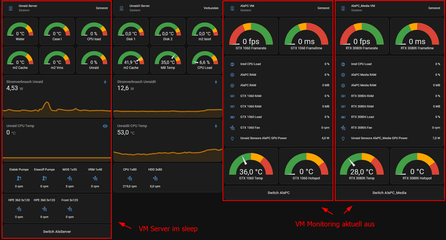Click the '0,0 rpm' value under HDD 3x80
The width and height of the screenshot is (446, 240).
(155, 187)
